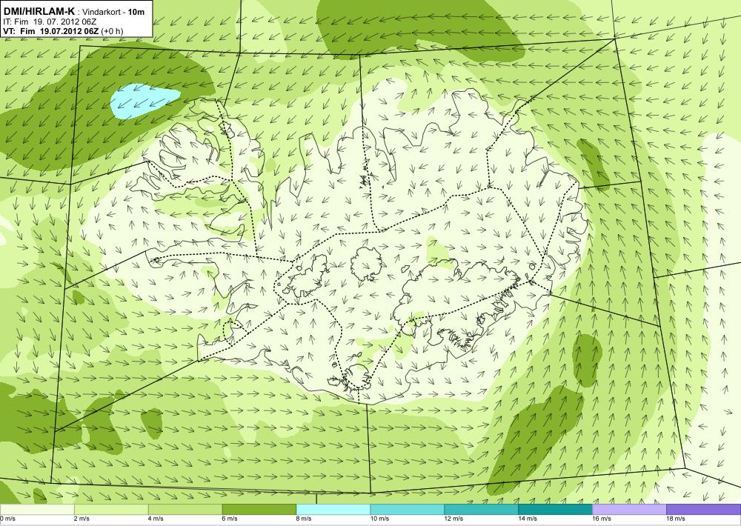Click the '6 m/s' legend label

[x=230, y=519]
